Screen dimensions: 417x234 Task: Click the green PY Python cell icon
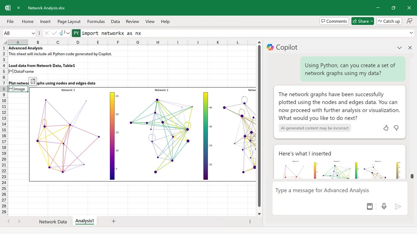coord(76,33)
